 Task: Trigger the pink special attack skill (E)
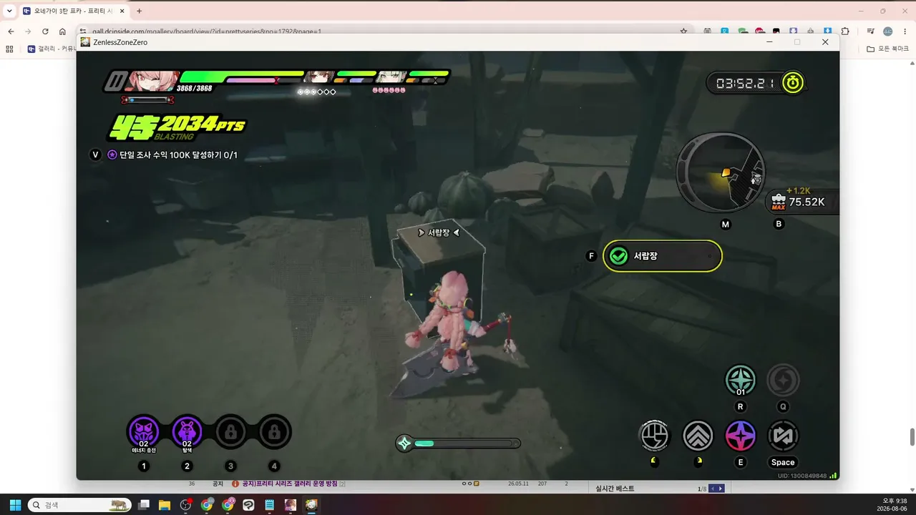click(741, 436)
